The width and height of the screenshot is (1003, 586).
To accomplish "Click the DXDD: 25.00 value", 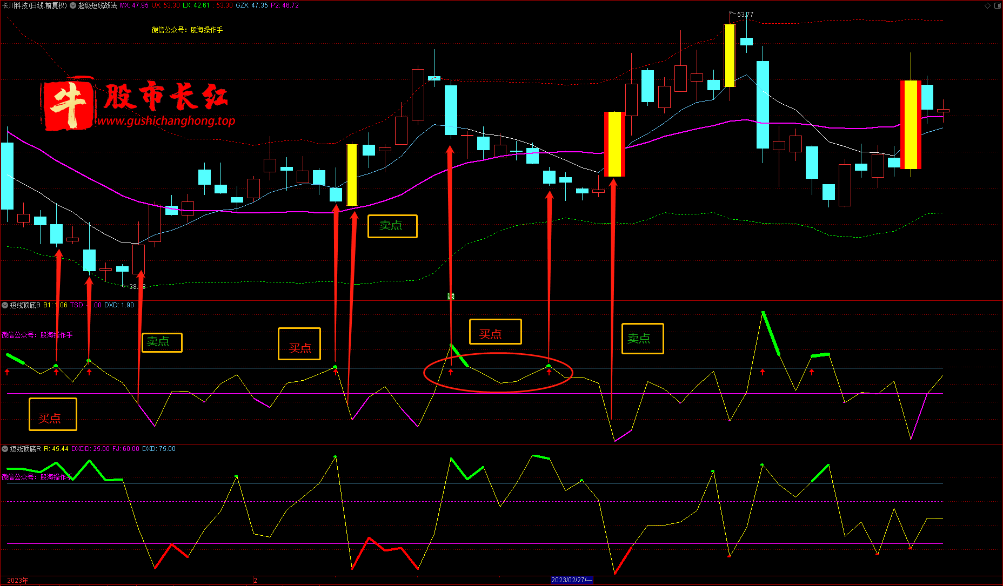I will [90, 449].
